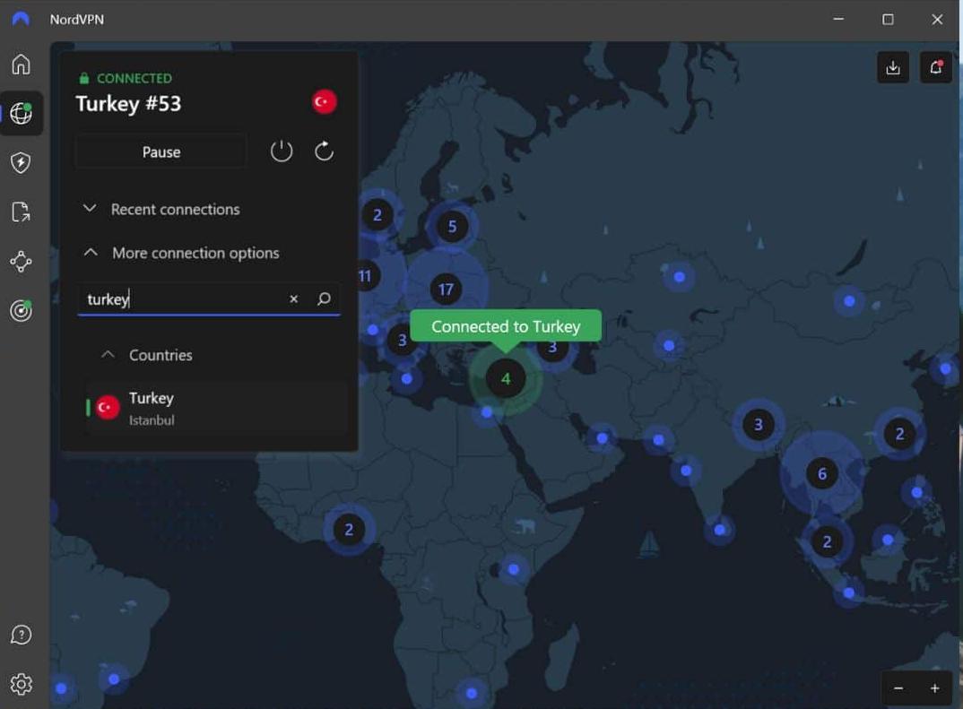The height and width of the screenshot is (709, 963).
Task: Zoom in the map with plus button
Action: tap(934, 688)
